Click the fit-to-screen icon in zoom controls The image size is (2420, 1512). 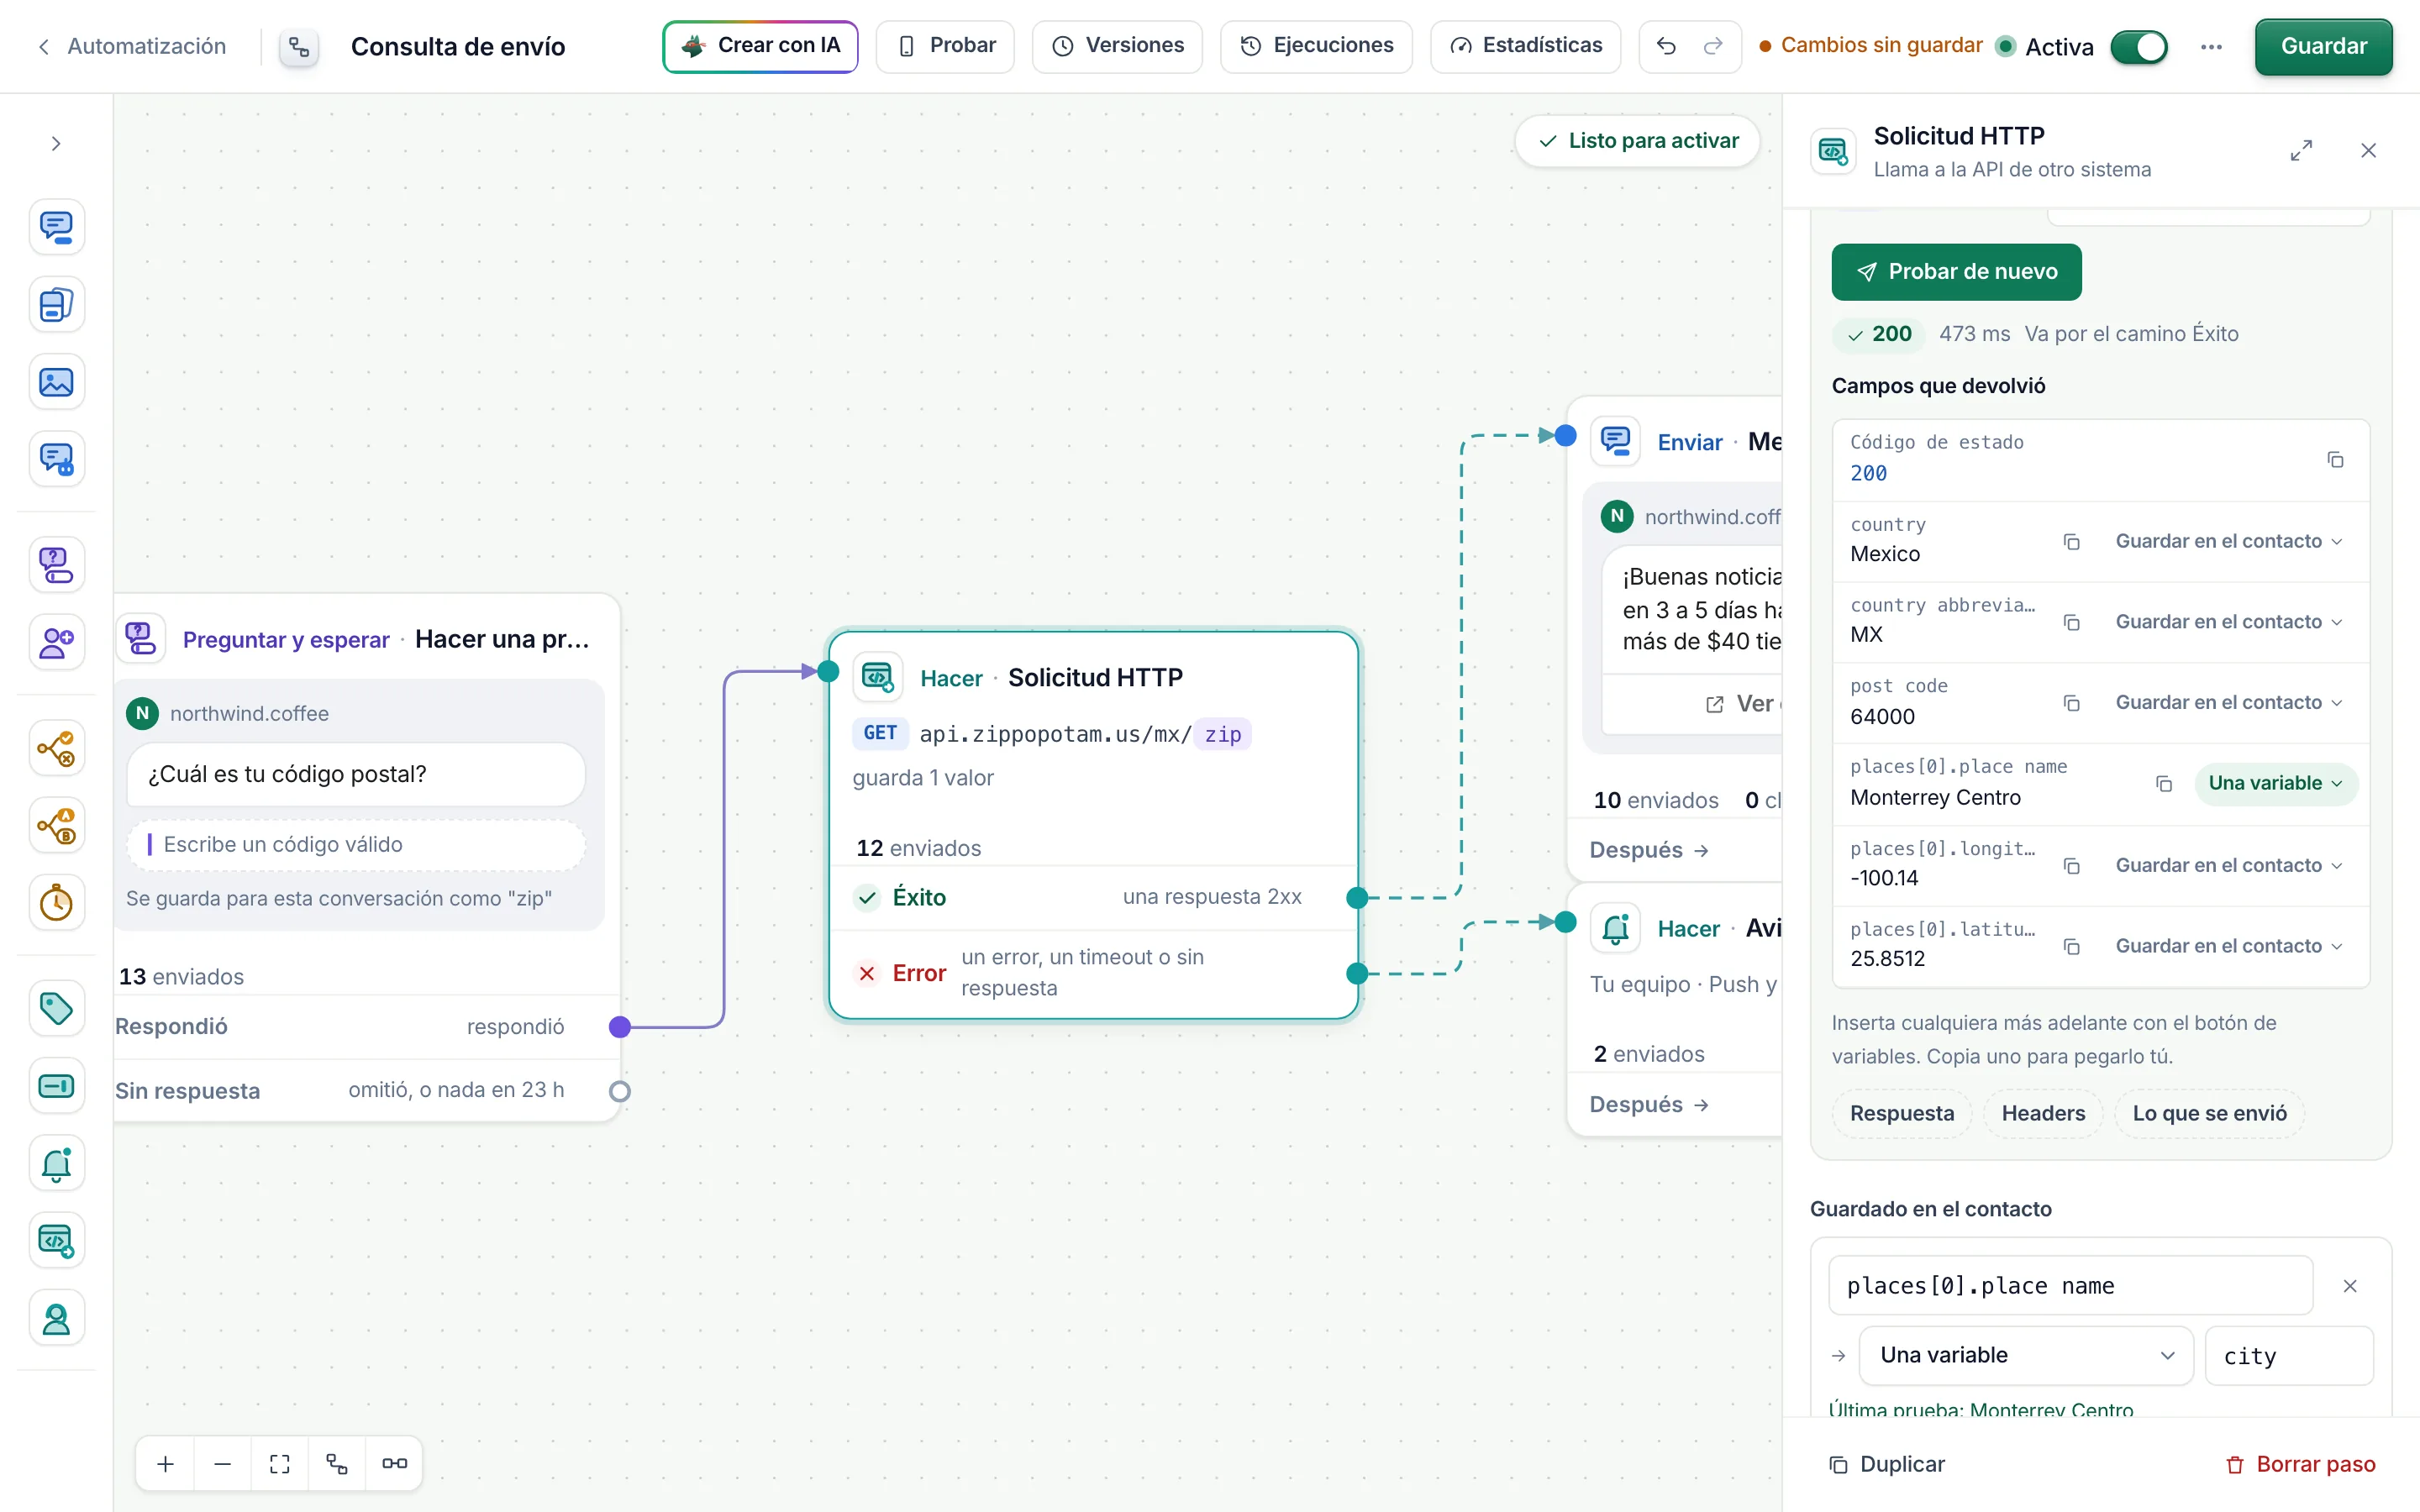280,1464
